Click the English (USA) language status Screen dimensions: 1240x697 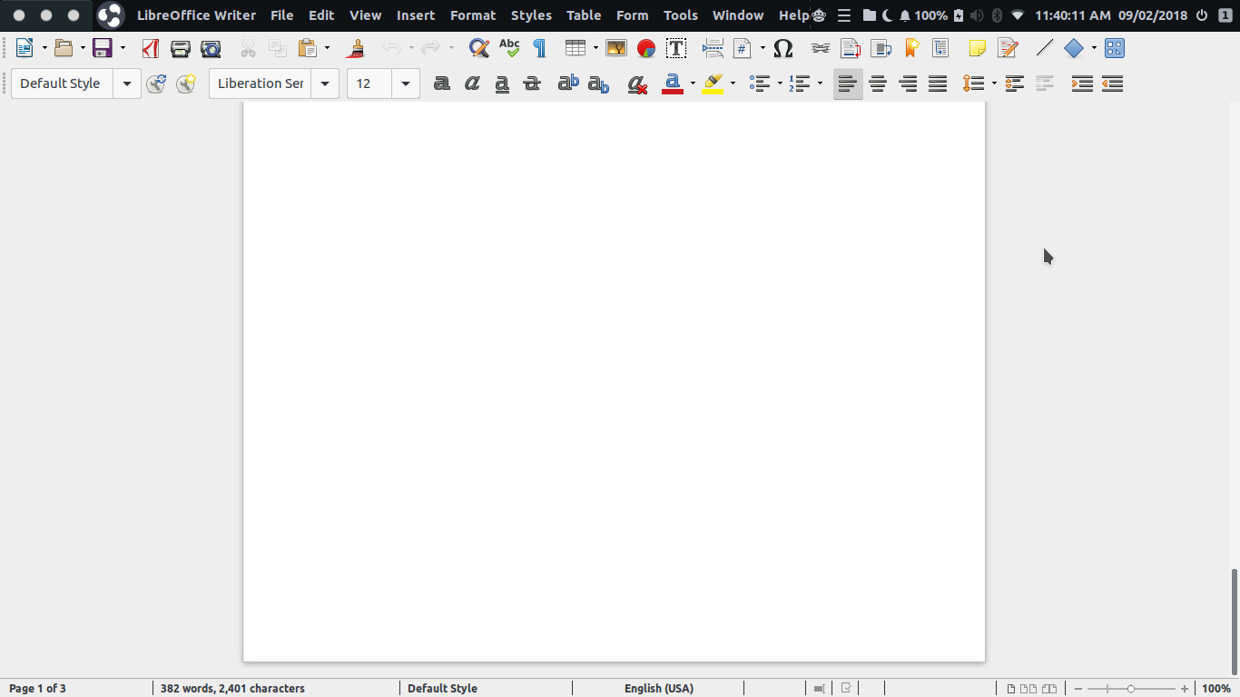(x=660, y=688)
